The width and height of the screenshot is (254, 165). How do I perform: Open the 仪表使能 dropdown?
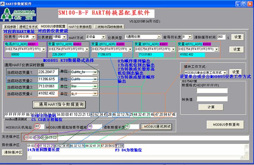tap(64, 37)
